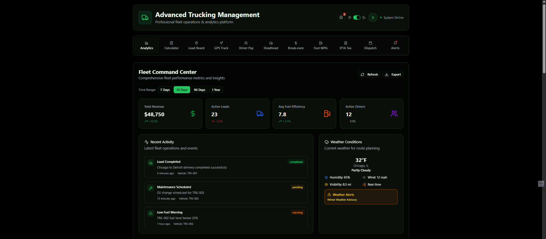Select the 1 Year time range
This screenshot has width=546, height=239.
[x=216, y=90]
